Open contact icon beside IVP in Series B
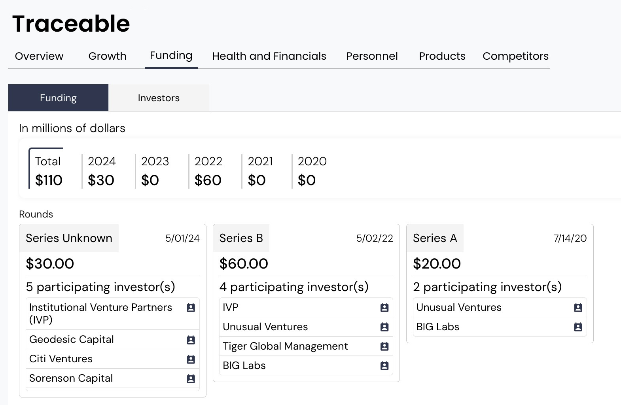 384,308
